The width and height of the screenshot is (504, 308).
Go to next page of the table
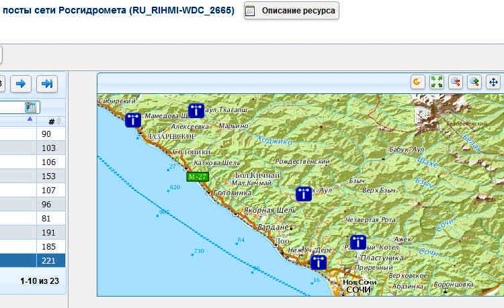click(21, 84)
